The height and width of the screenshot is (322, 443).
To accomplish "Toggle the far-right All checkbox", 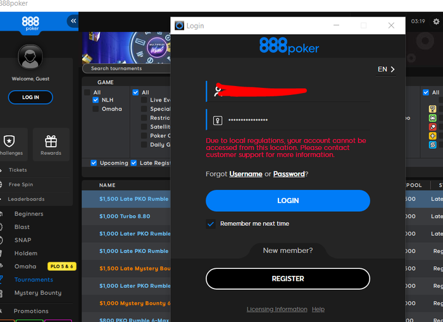I will point(426,92).
